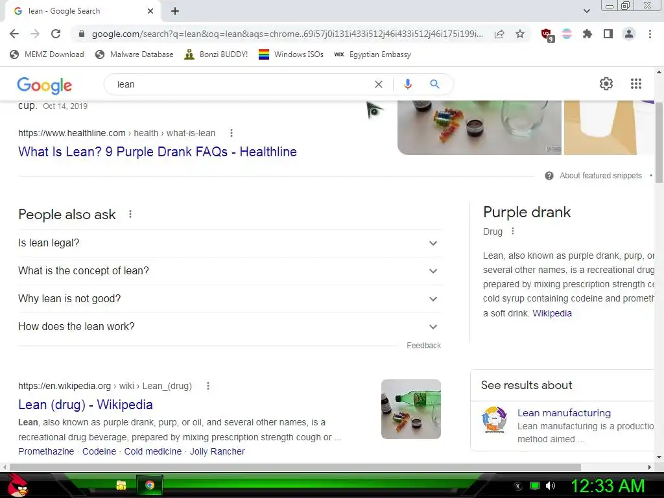664x498 pixels.
Task: Clear the search box text
Action: [x=379, y=84]
